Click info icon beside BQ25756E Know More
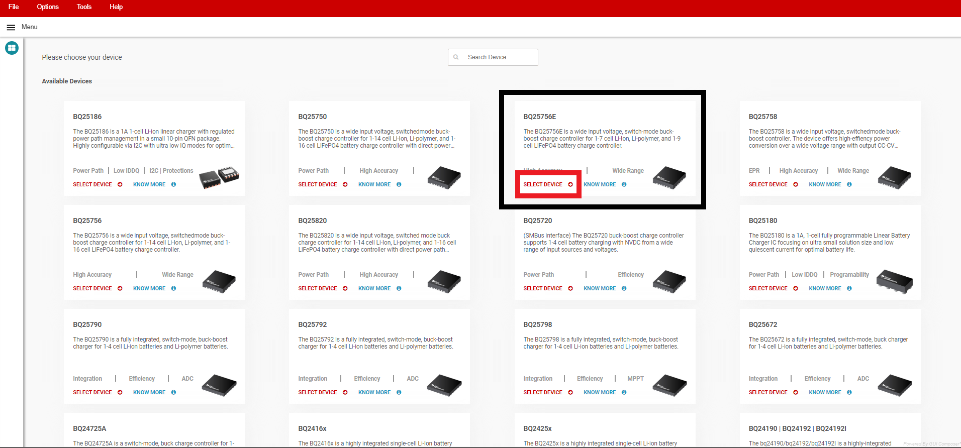 tap(624, 185)
